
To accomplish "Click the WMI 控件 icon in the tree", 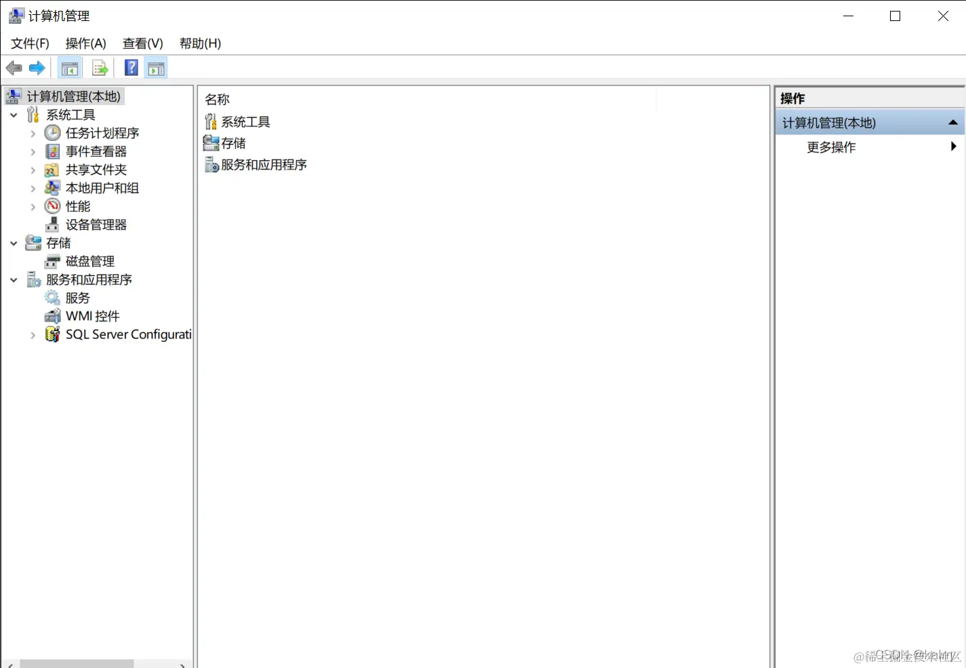I will point(52,316).
